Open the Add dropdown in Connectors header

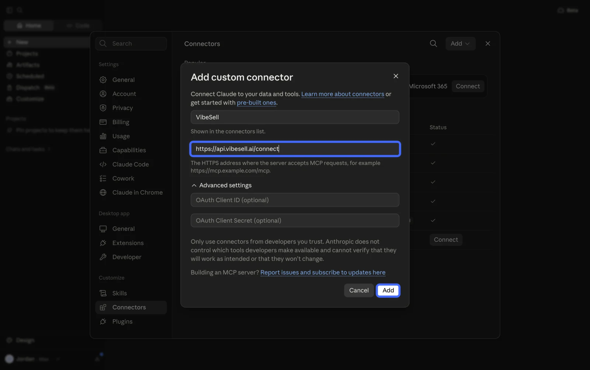pyautogui.click(x=460, y=43)
